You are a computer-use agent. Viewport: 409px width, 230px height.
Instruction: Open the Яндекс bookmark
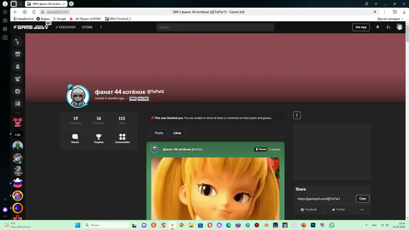(43, 19)
